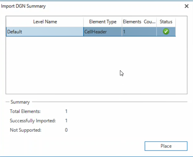This screenshot has width=193, height=157.
Task: Sort by Level Name column header
Action: point(45,22)
